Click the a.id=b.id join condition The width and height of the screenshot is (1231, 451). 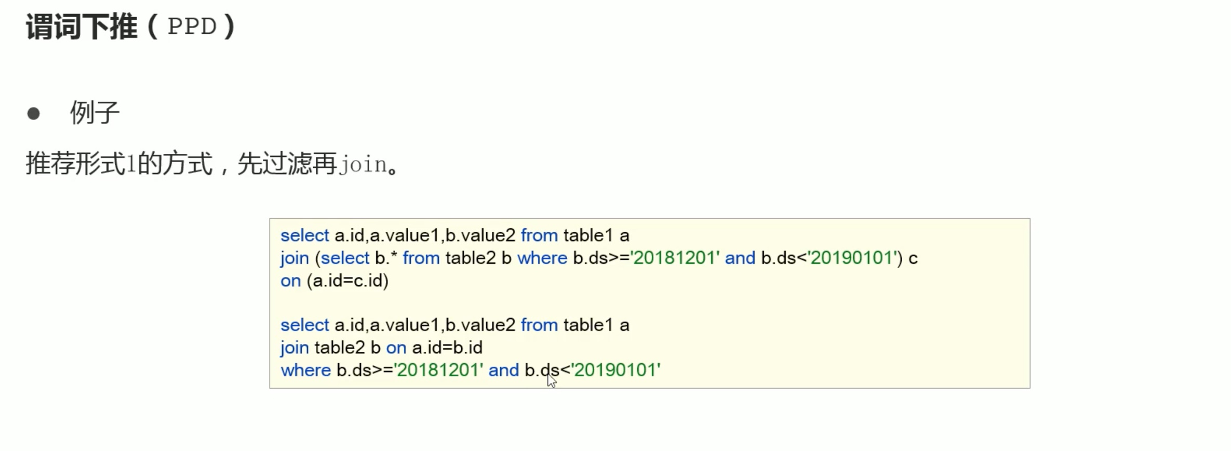pos(447,348)
